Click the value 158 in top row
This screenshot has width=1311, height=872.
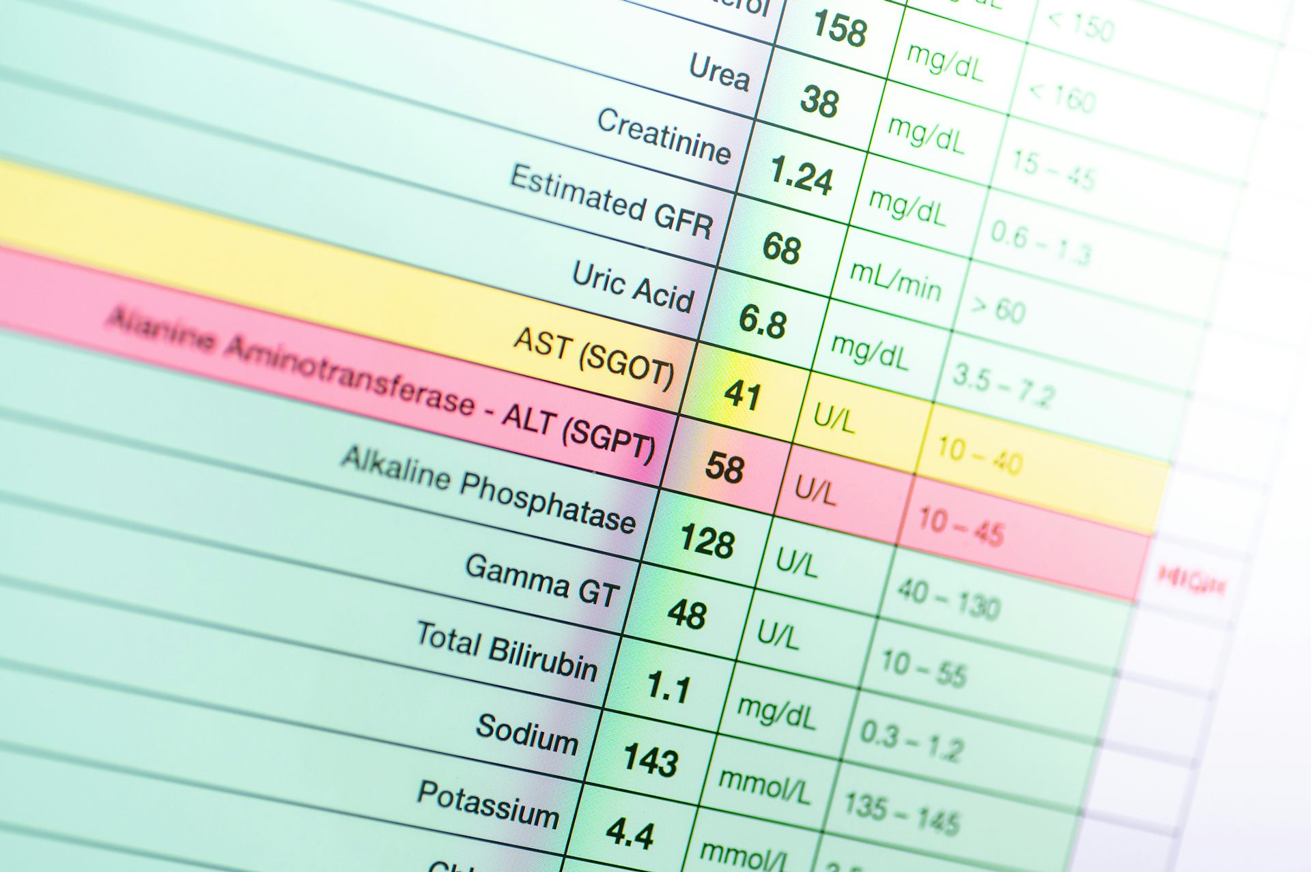[840, 29]
